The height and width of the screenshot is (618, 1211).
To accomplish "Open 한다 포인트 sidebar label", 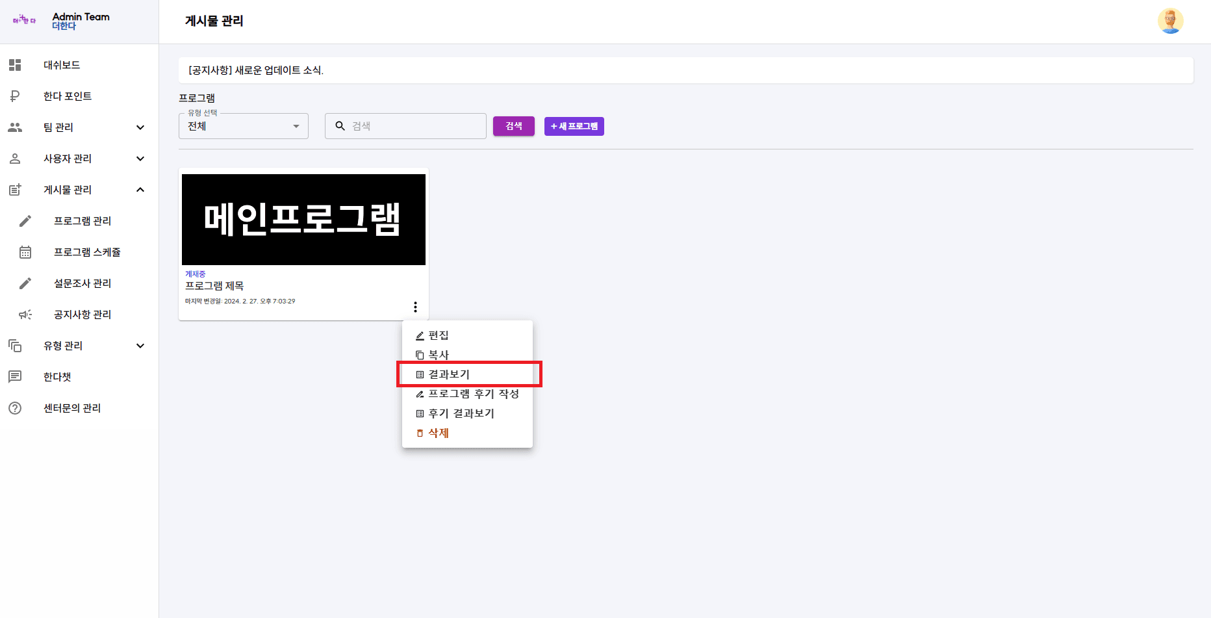I will point(68,96).
